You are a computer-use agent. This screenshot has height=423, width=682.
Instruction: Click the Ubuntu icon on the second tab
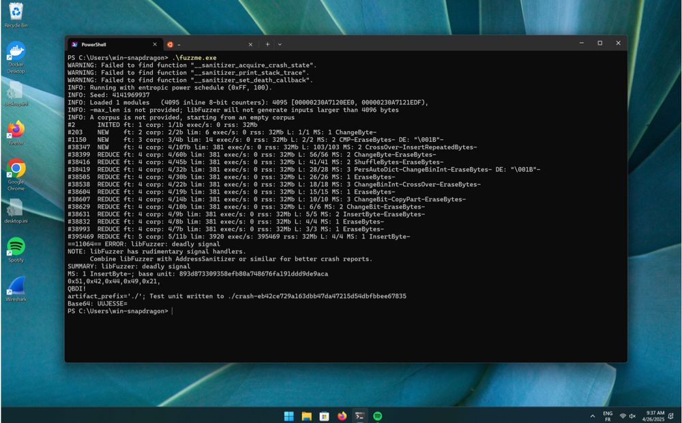coord(170,44)
